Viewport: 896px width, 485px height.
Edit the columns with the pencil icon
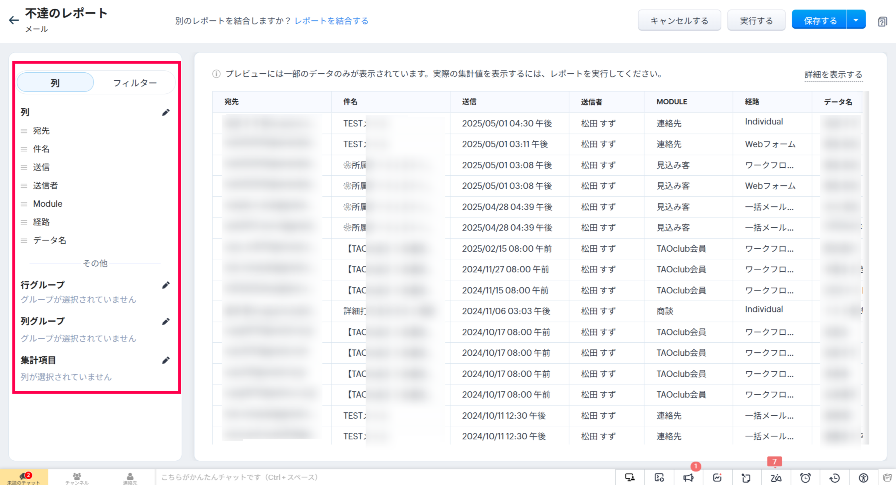click(x=166, y=113)
